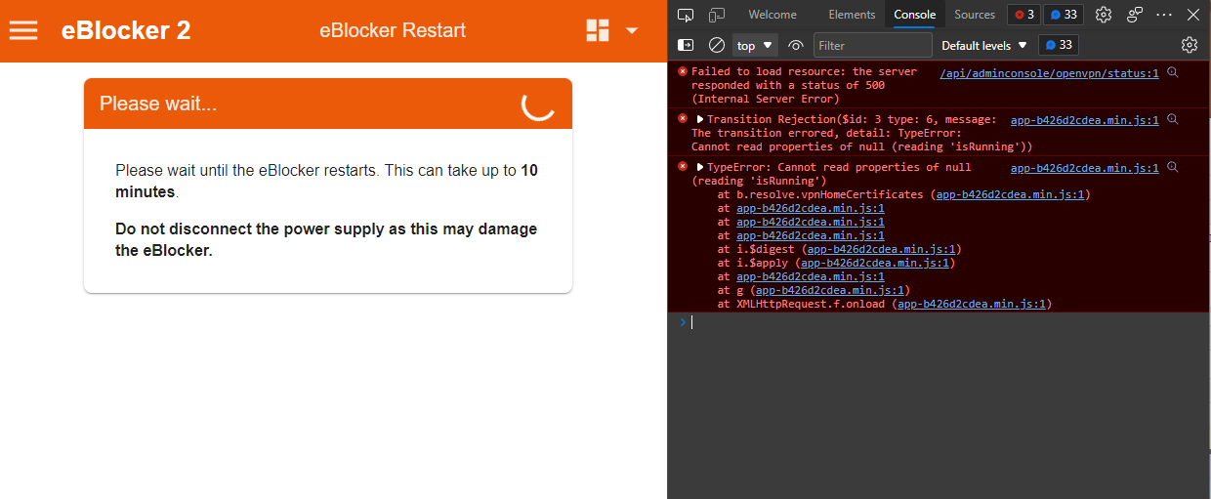Screen dimensions: 1211x499
Task: Open the Default levels dropdown
Action: tap(984, 45)
